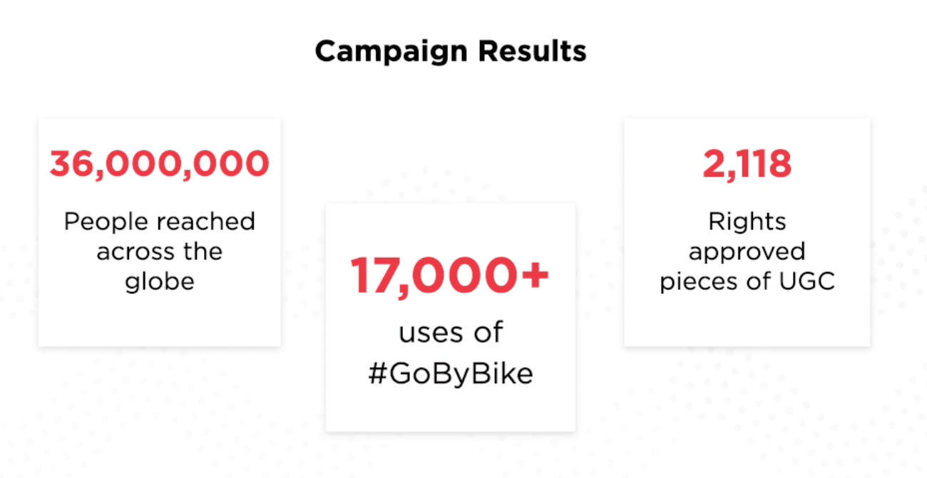Screen dimensions: 927x478
Task: Select the 2,118 red figure
Action: click(747, 165)
